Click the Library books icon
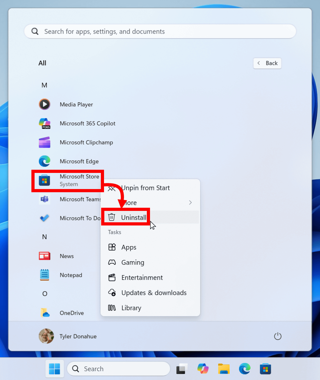This screenshot has height=380, width=320. (112, 308)
